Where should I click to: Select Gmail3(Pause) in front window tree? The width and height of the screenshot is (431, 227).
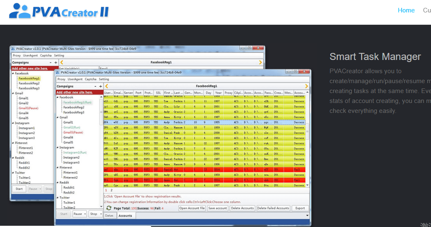pos(73,132)
